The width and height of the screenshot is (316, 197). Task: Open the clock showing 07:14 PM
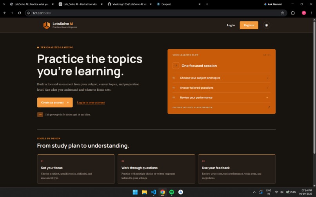pos(307,192)
